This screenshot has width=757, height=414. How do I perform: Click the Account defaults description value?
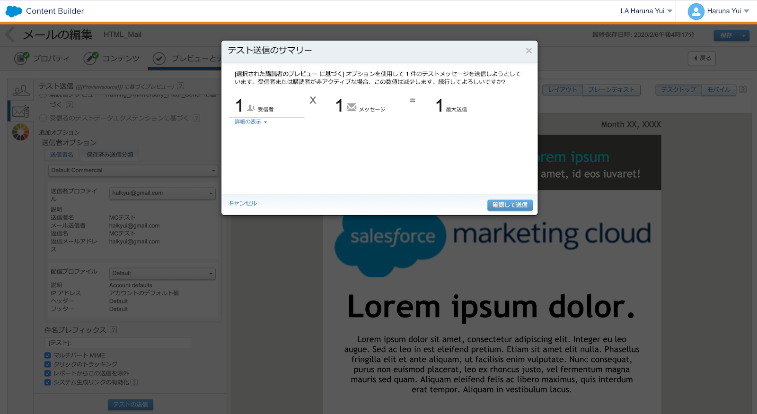click(131, 285)
